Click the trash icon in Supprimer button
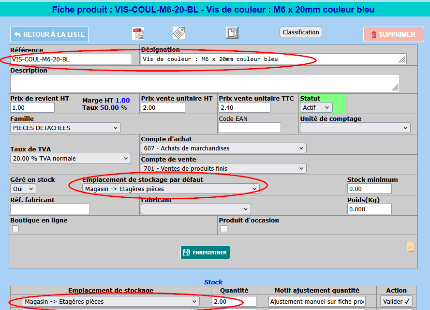The width and height of the screenshot is (430, 310). tap(373, 35)
